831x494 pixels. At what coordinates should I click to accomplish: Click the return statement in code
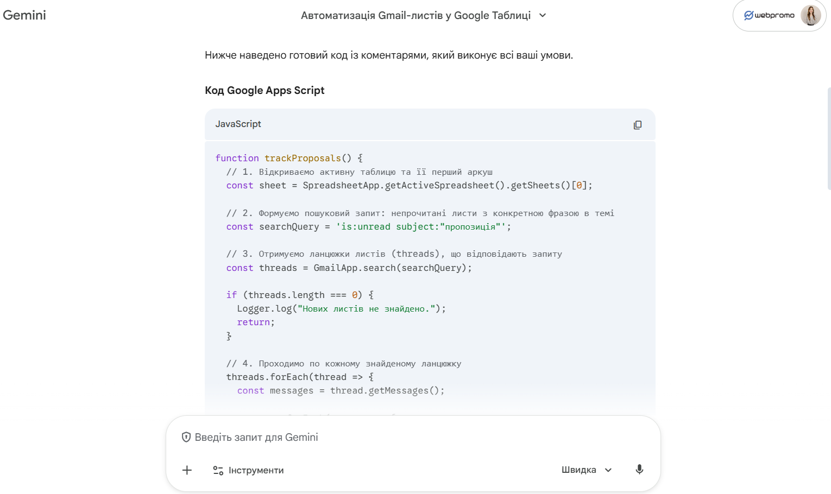click(254, 322)
